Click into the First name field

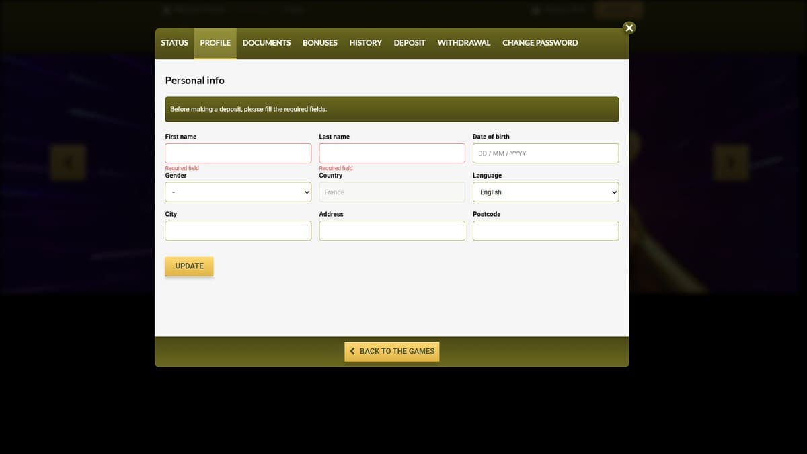coord(238,153)
